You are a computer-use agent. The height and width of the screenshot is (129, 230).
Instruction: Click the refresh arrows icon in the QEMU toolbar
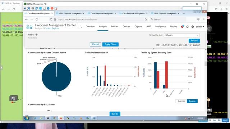coord(37,8)
